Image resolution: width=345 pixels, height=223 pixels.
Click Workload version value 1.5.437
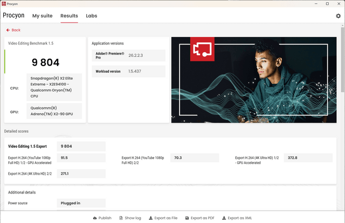click(135, 71)
